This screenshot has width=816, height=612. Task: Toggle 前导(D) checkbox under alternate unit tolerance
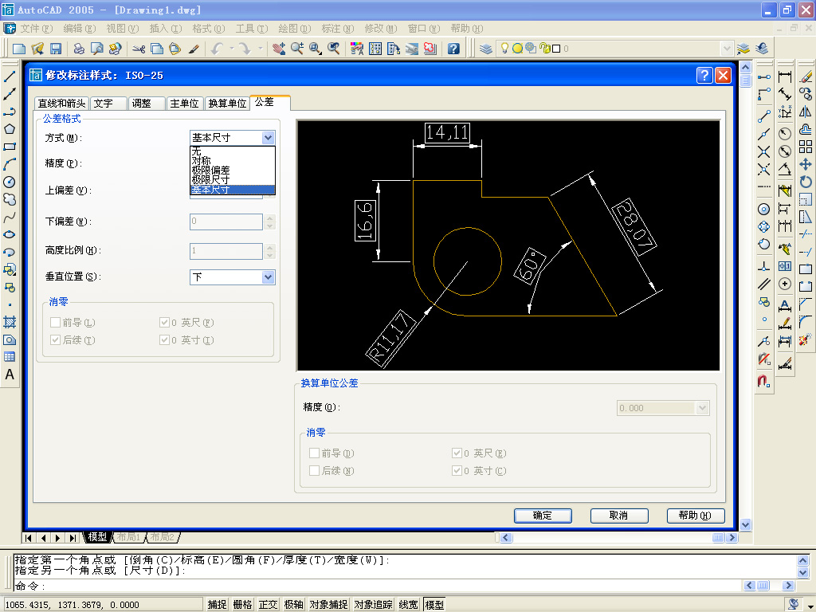point(314,453)
